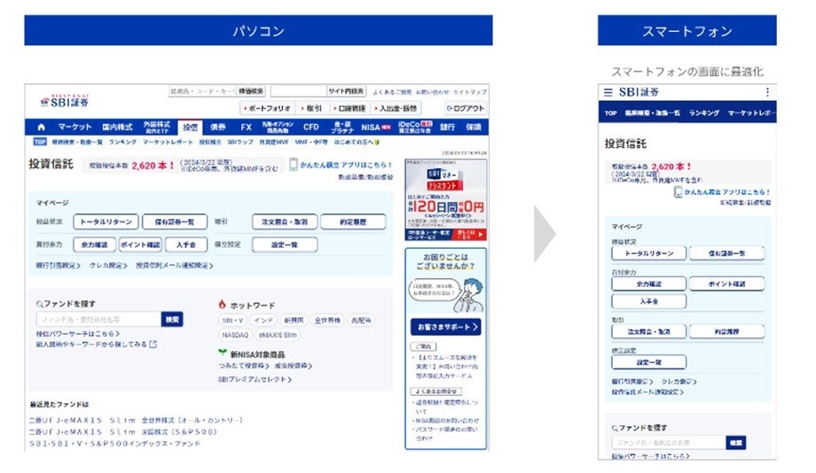The width and height of the screenshot is (816, 473).
Task: Click マーケットレポート in PC sub-navigation
Action: tap(168, 142)
